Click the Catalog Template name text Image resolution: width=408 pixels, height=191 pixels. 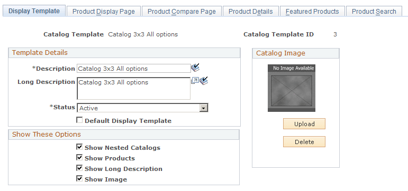[x=143, y=34]
